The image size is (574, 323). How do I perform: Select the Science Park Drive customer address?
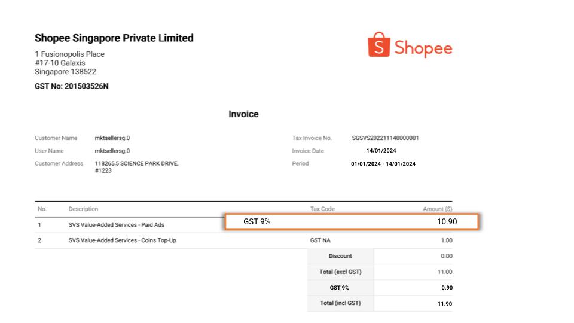pos(136,167)
